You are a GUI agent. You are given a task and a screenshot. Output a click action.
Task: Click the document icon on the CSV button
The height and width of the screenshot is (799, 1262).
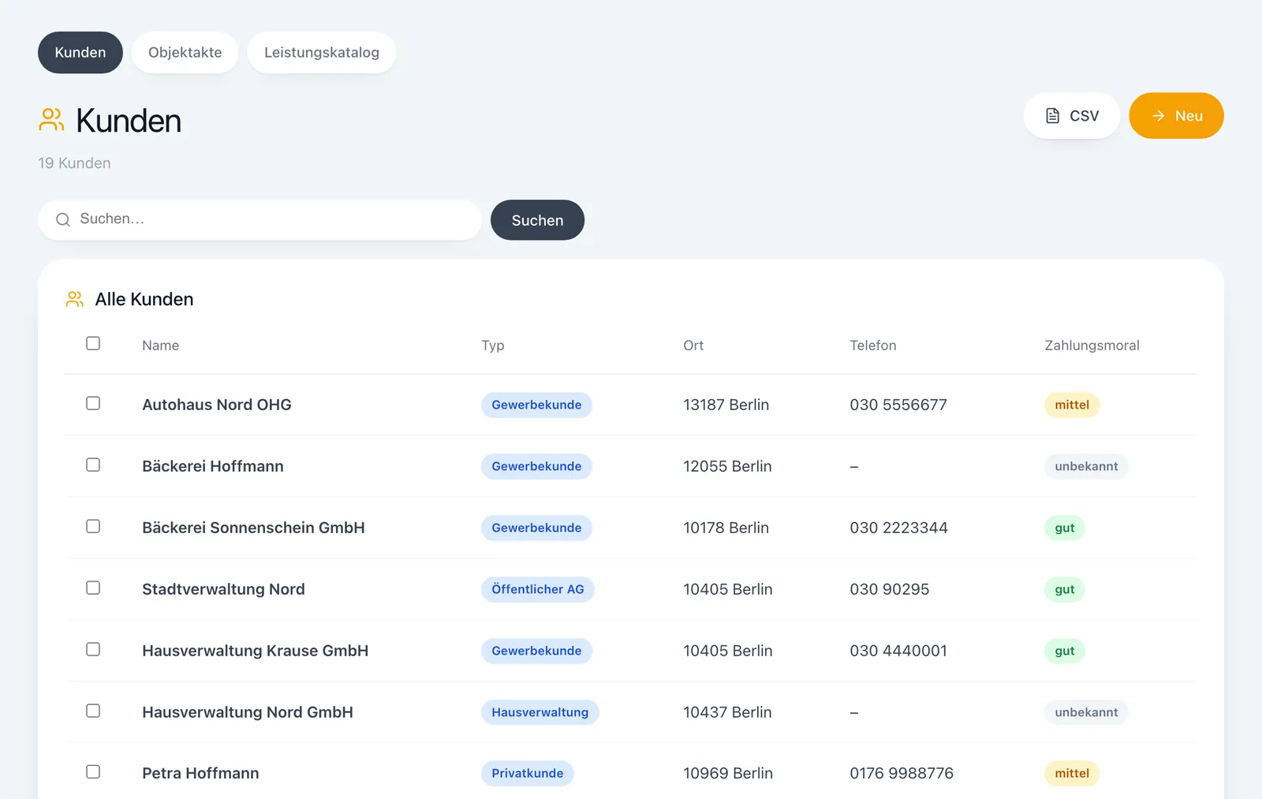tap(1052, 116)
